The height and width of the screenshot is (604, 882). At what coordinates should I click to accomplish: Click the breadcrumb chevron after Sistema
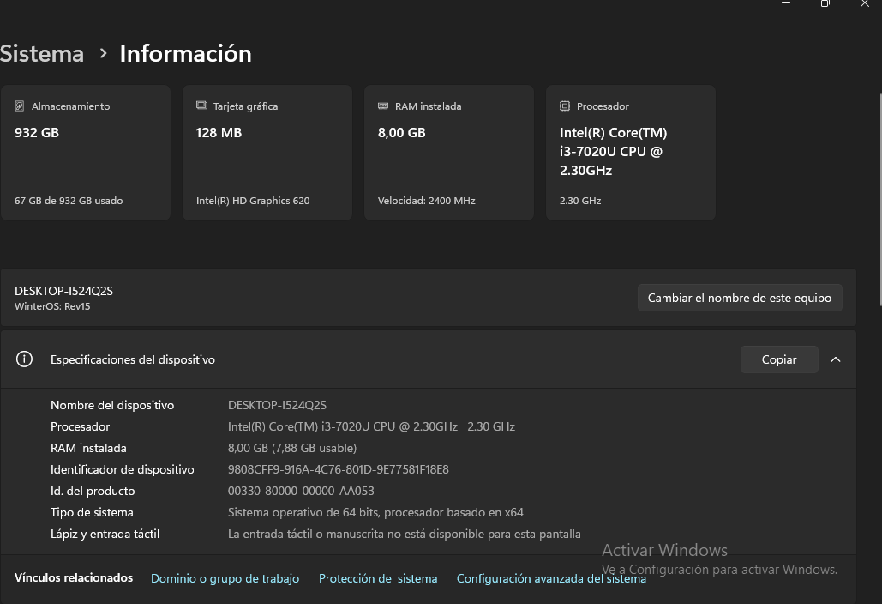[103, 53]
